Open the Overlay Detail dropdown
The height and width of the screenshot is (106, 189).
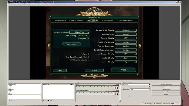[x=126, y=34]
